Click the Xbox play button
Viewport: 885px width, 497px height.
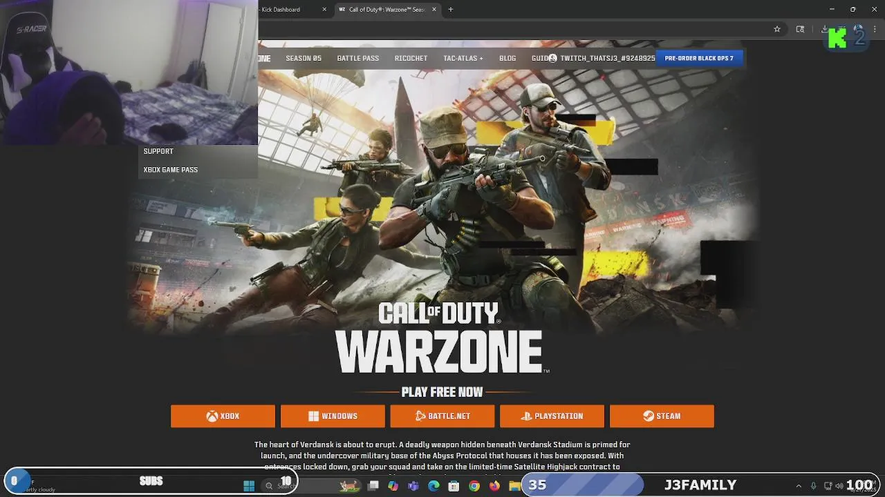223,416
